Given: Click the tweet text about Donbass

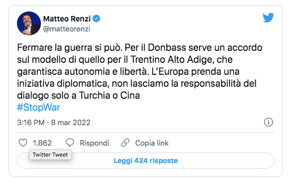Looking at the screenshot, I should tap(140, 72).
